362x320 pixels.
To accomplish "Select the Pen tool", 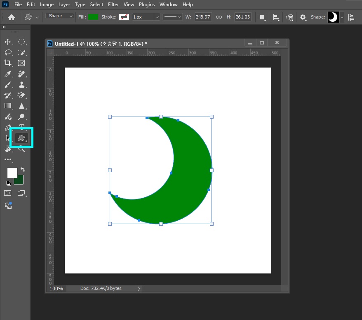I will (8, 127).
